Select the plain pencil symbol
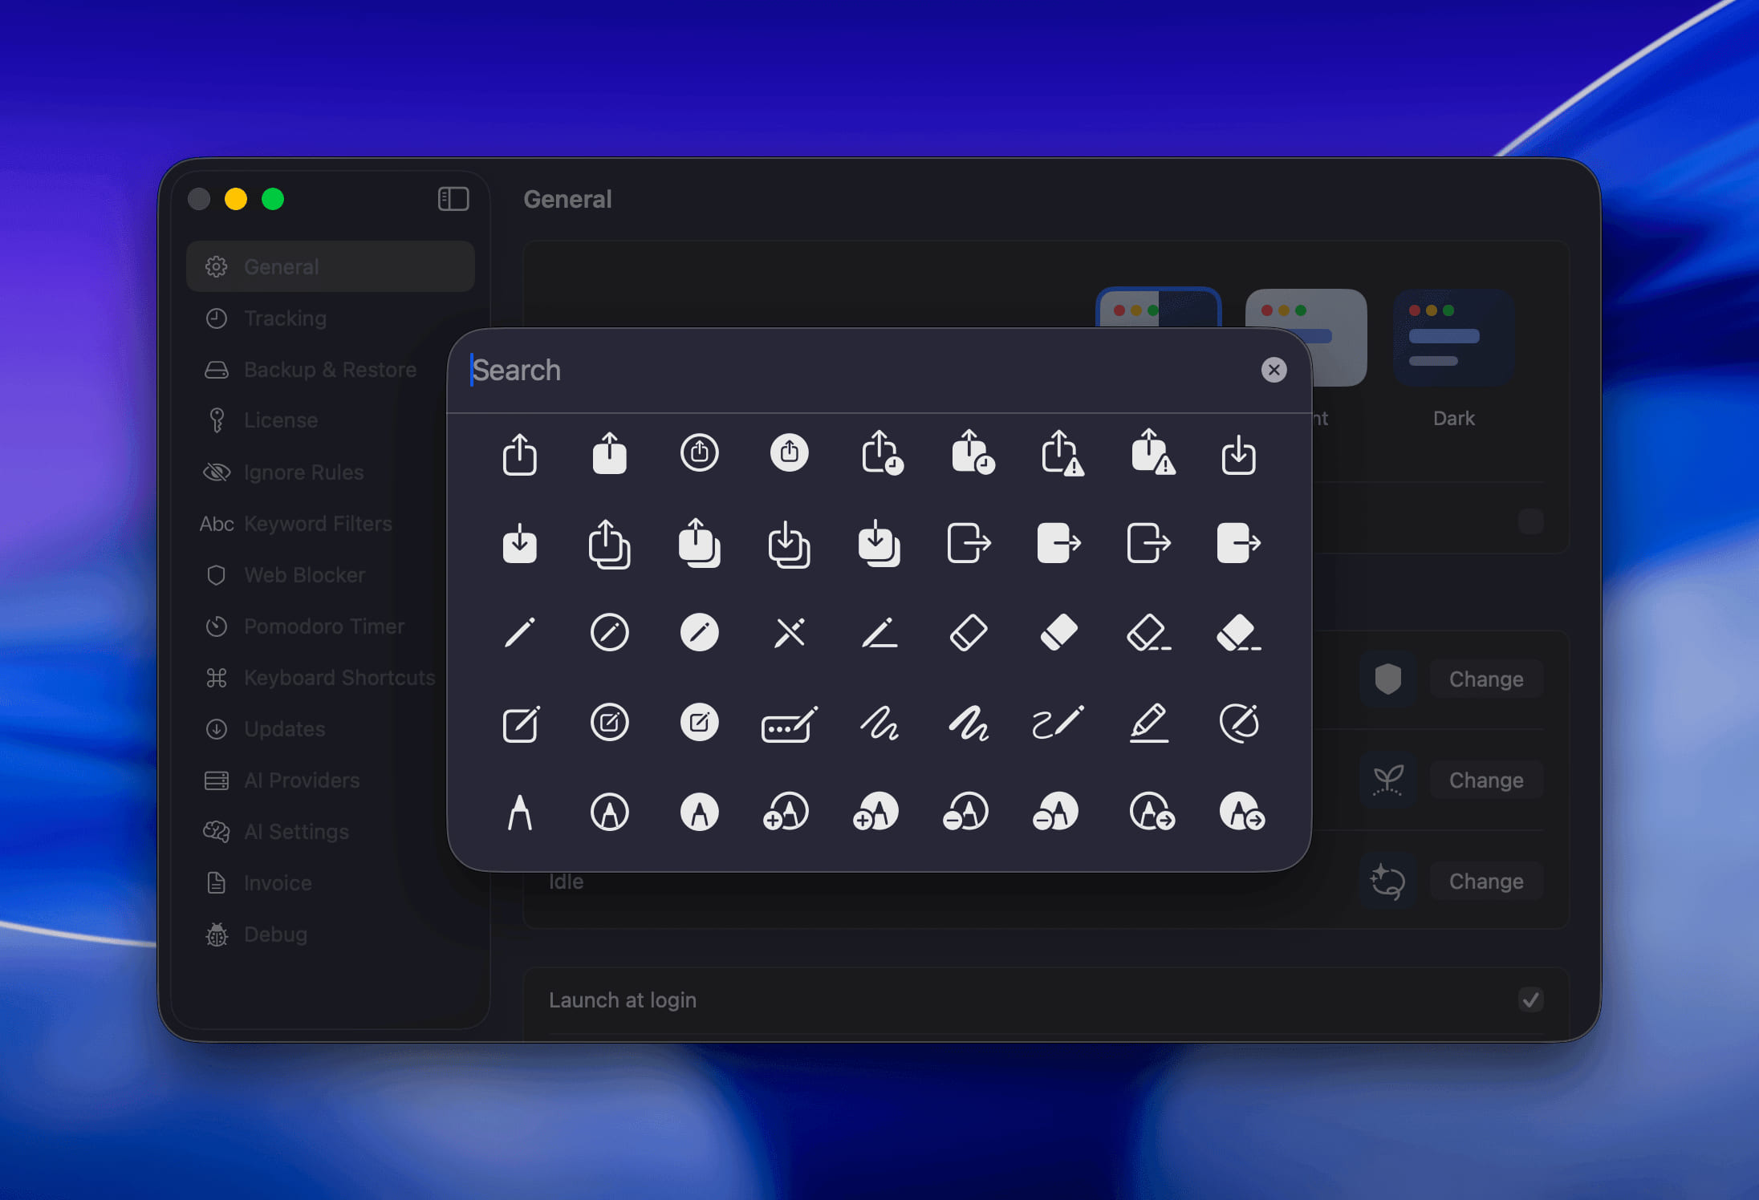Screen dimensions: 1759x1200 pyautogui.click(x=519, y=633)
